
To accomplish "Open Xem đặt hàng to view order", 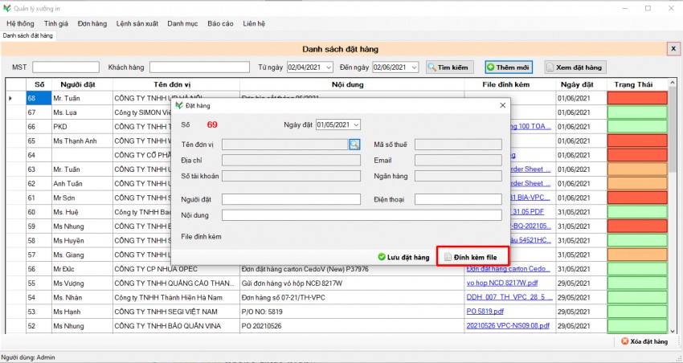I will (x=575, y=67).
